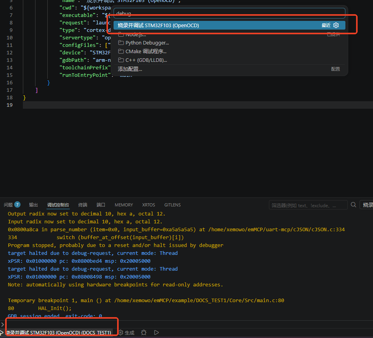Click the CMake launch play icon in status bar
Screen dimensions: 373x338
pos(156,332)
